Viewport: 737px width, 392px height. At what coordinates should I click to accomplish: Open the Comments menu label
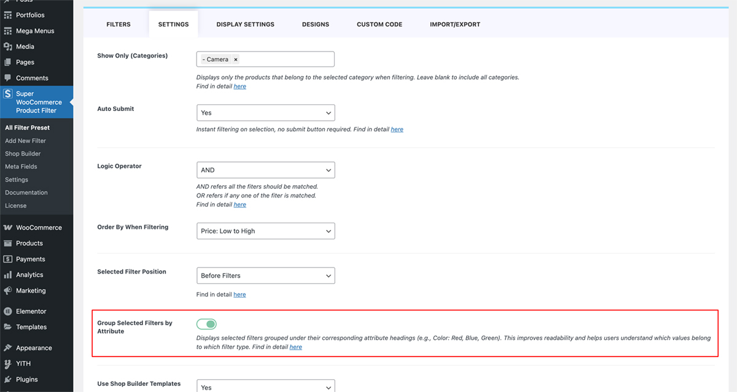(x=32, y=78)
